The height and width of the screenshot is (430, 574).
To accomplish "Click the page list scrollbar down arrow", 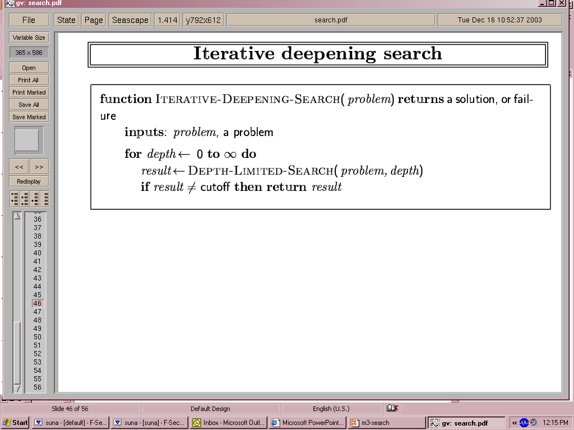I will [x=17, y=388].
